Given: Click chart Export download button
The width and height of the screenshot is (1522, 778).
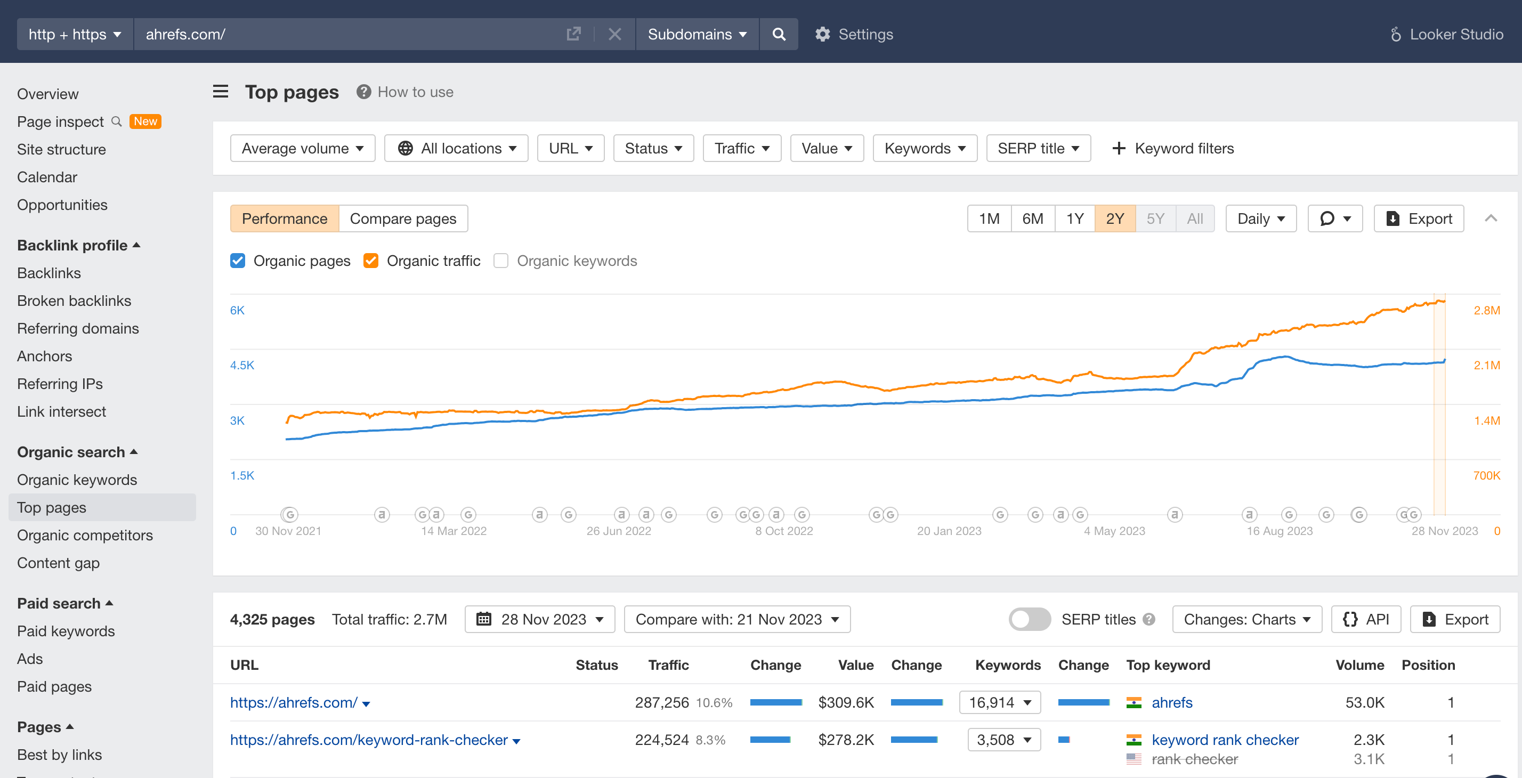Looking at the screenshot, I should pos(1419,218).
